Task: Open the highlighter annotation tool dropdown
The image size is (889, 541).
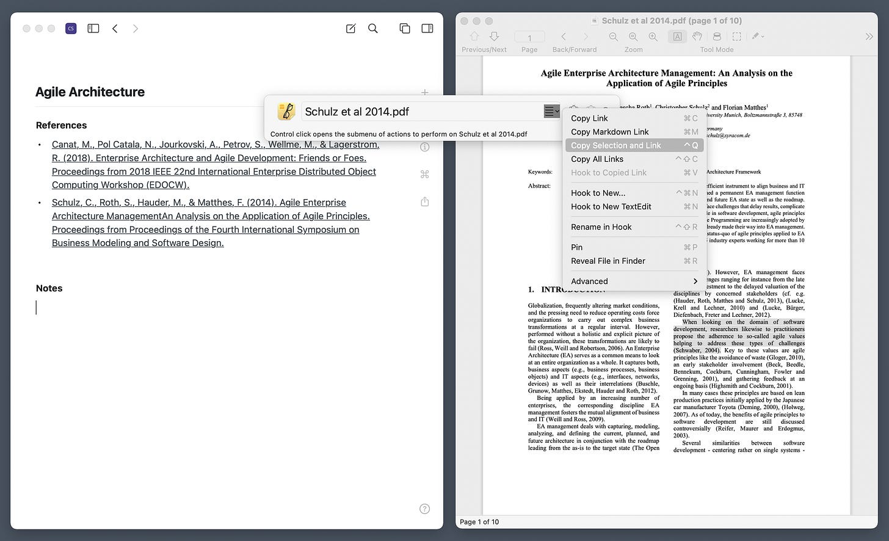Action: [758, 37]
